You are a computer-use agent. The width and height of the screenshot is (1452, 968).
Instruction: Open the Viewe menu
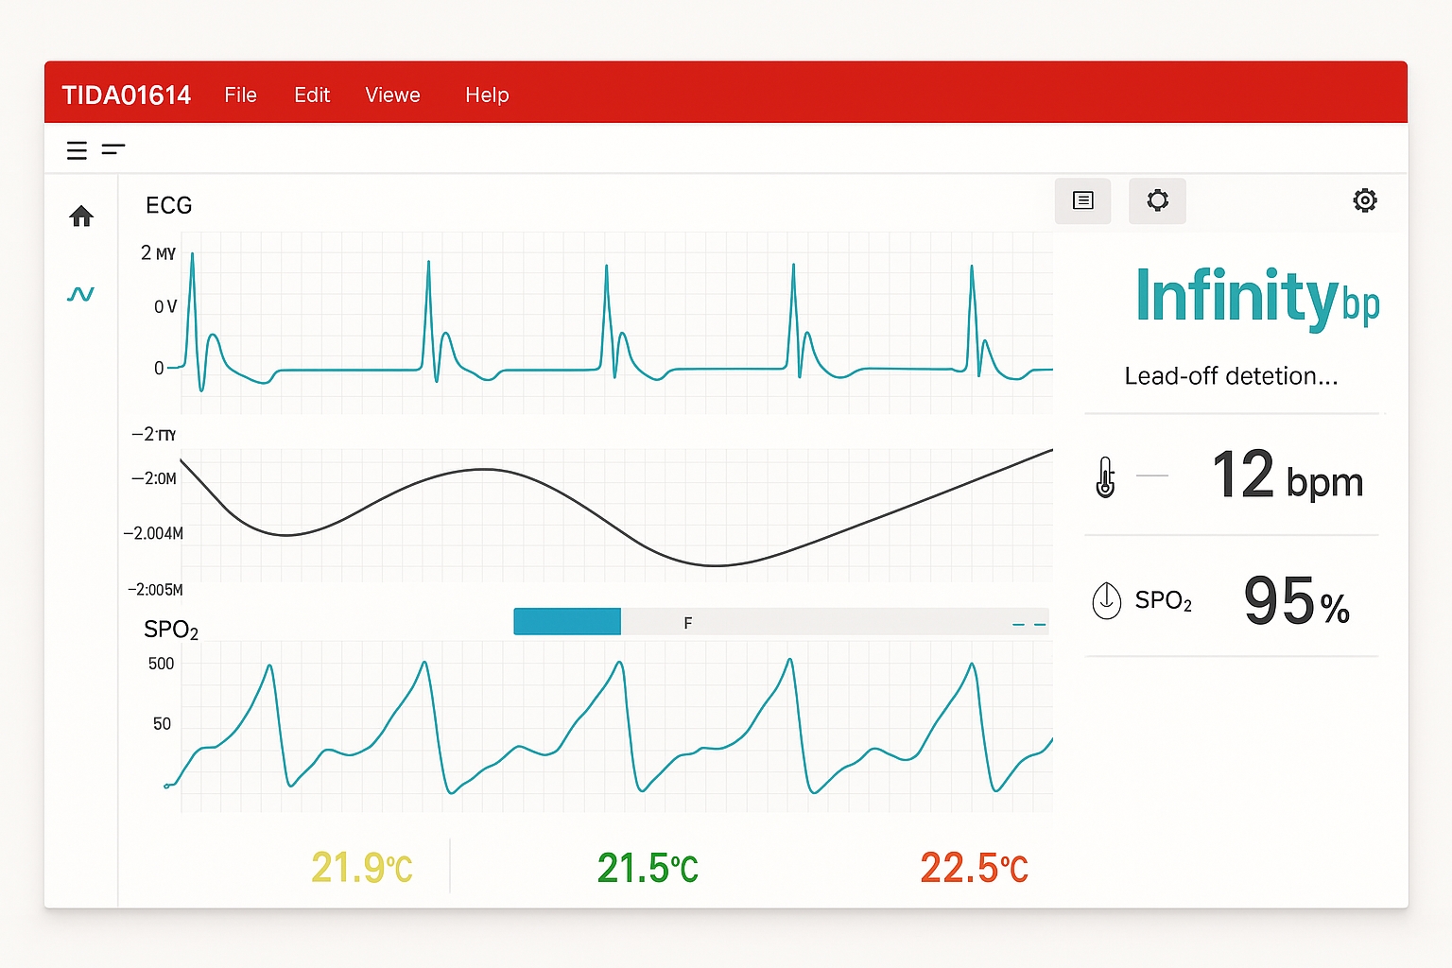391,95
